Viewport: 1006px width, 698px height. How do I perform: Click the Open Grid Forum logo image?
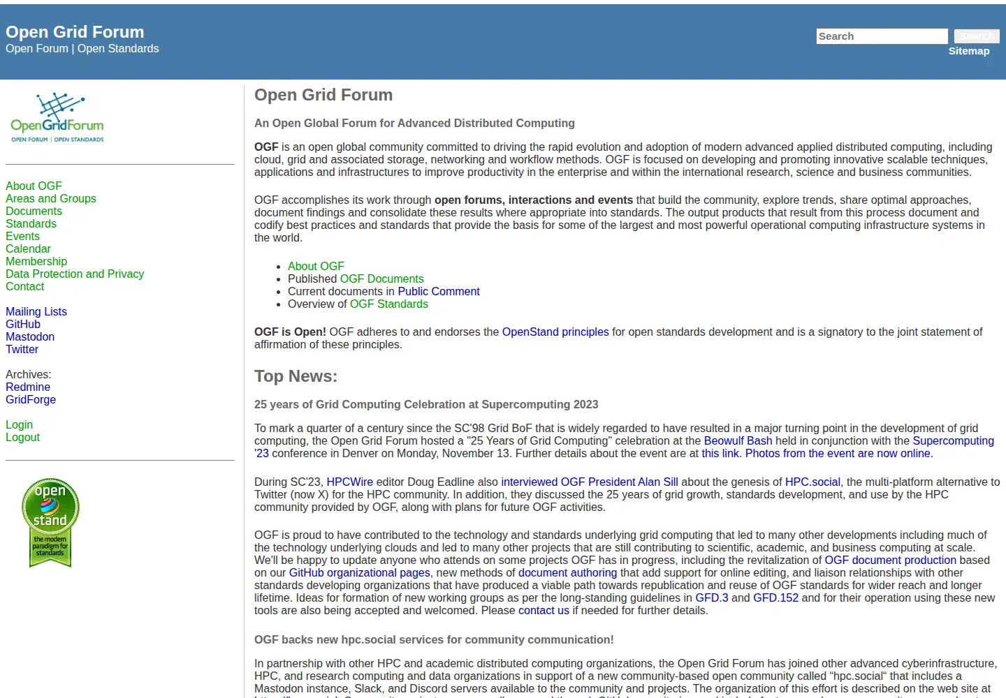[57, 117]
